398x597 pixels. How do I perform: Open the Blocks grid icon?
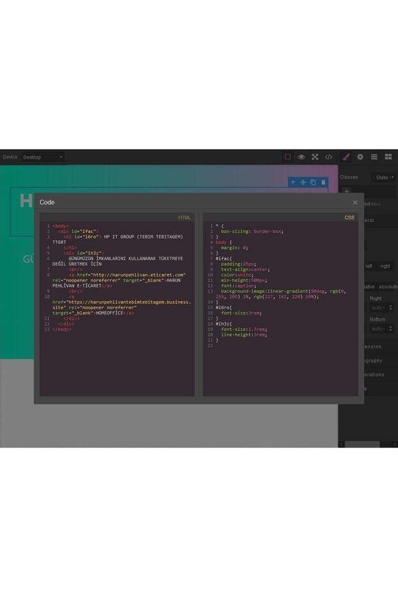(x=388, y=157)
